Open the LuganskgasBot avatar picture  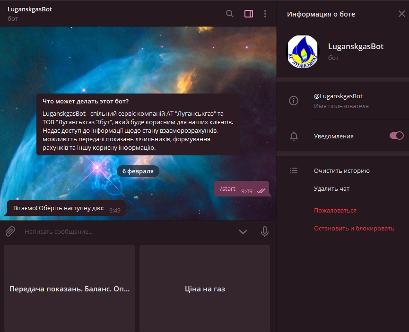(303, 51)
